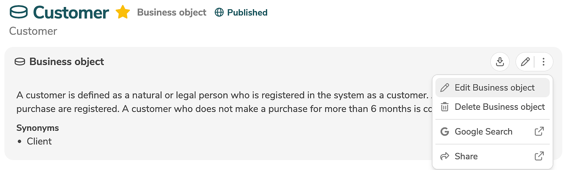Image resolution: width=566 pixels, height=170 pixels.
Task: Choose Share from the context menu
Action: coord(466,156)
